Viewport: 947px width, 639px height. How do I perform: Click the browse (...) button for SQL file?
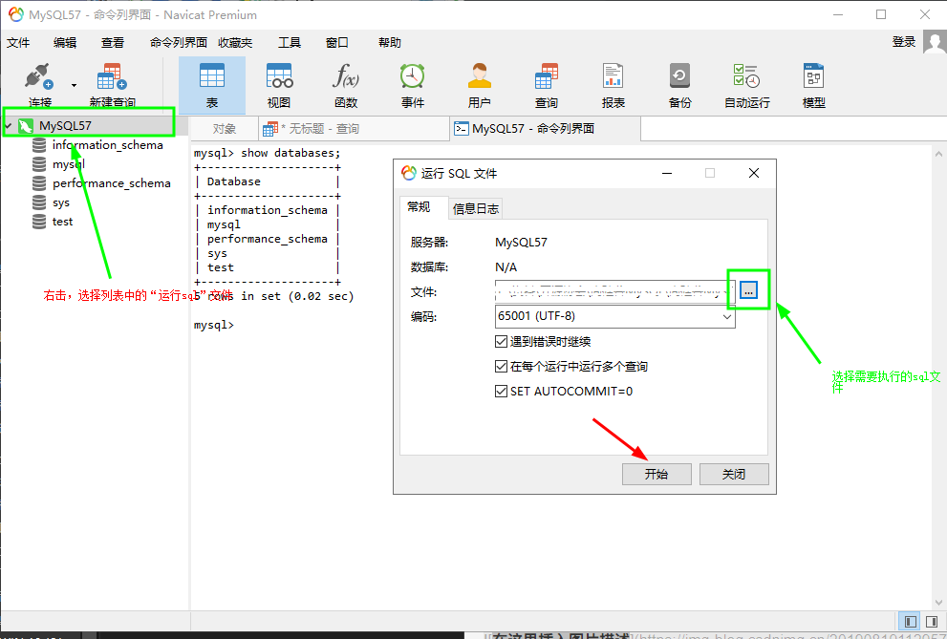[x=748, y=290]
